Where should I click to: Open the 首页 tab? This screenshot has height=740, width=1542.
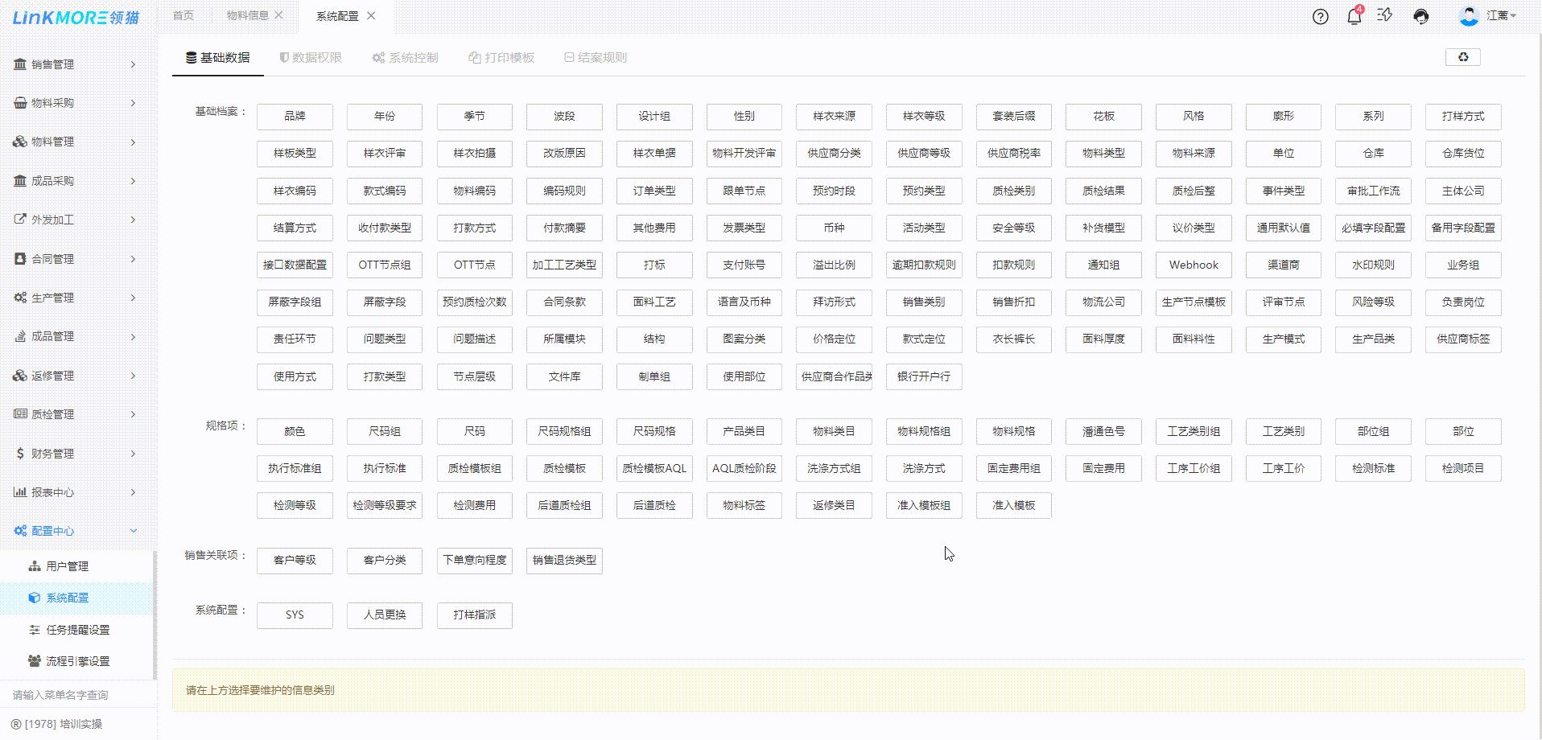(x=183, y=15)
